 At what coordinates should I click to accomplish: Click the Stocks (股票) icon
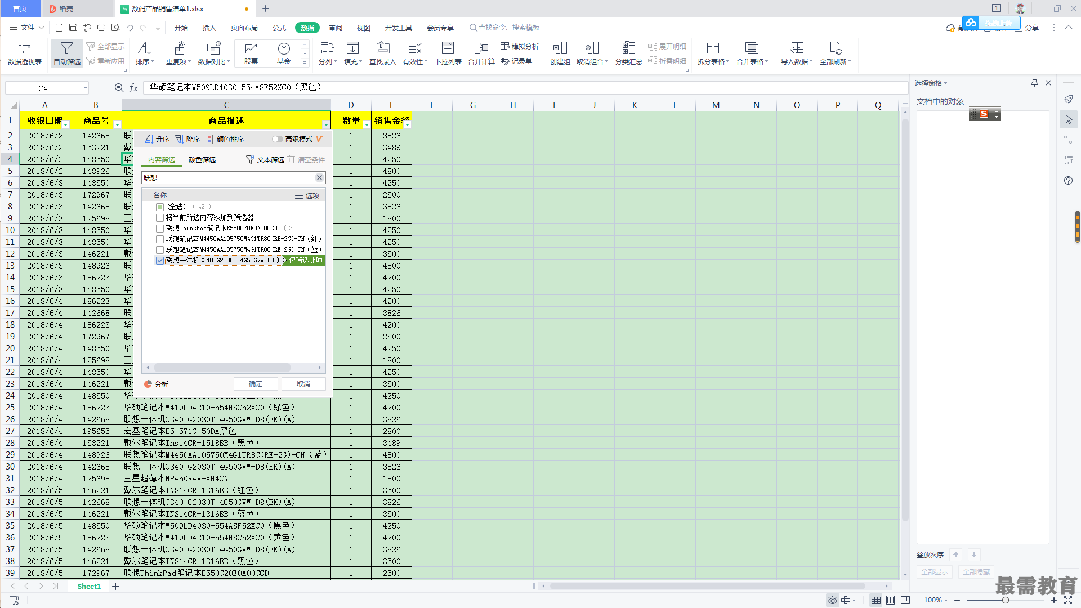tap(251, 53)
